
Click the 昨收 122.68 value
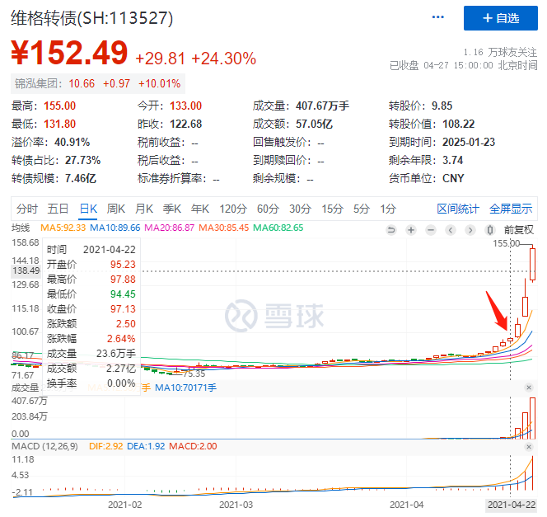click(x=185, y=124)
